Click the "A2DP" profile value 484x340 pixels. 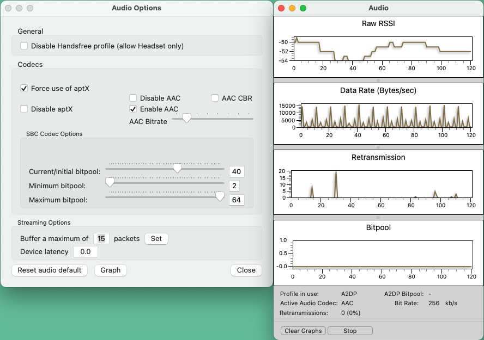pyautogui.click(x=349, y=294)
